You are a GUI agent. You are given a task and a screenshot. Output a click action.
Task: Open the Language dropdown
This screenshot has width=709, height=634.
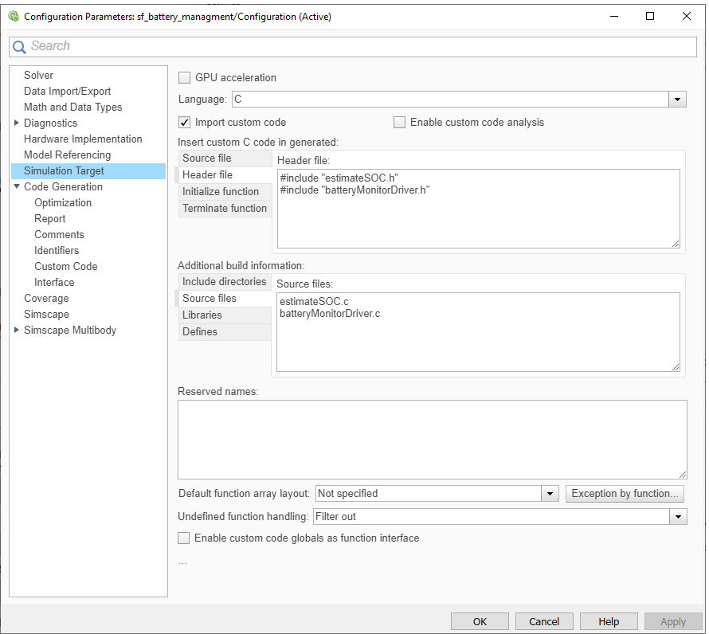[677, 99]
